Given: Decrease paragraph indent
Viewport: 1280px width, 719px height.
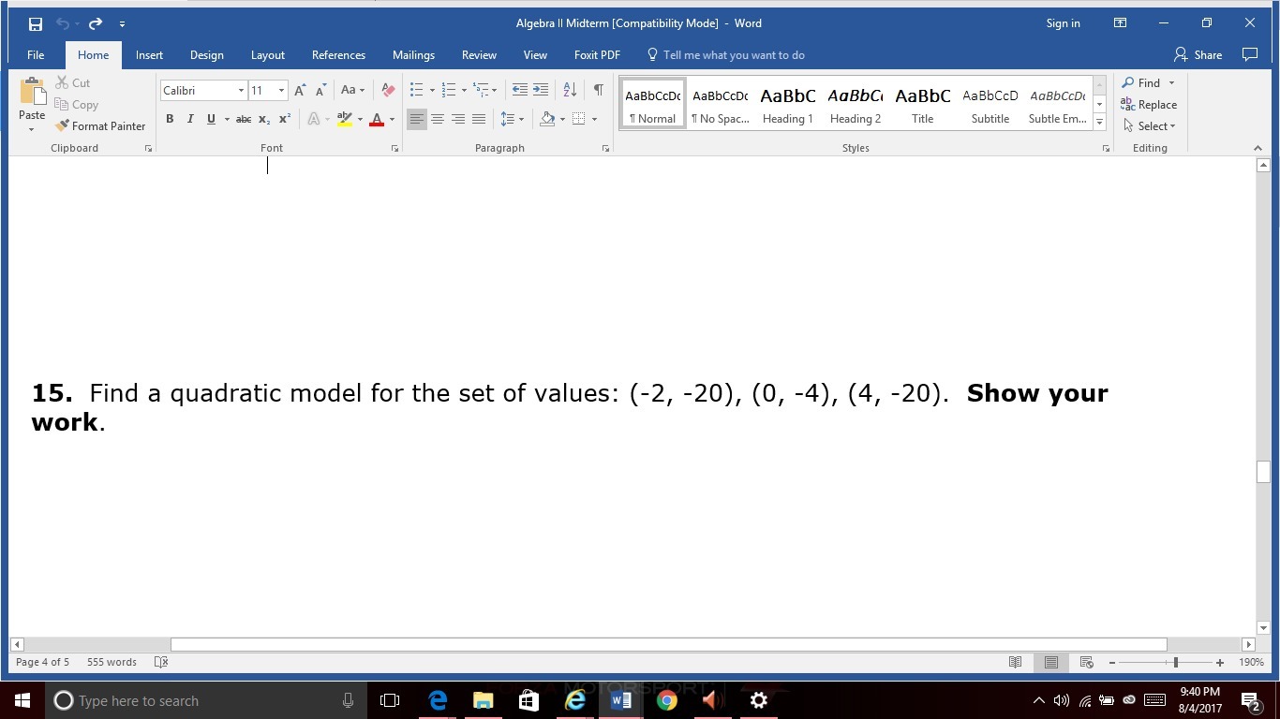Looking at the screenshot, I should click(x=519, y=90).
